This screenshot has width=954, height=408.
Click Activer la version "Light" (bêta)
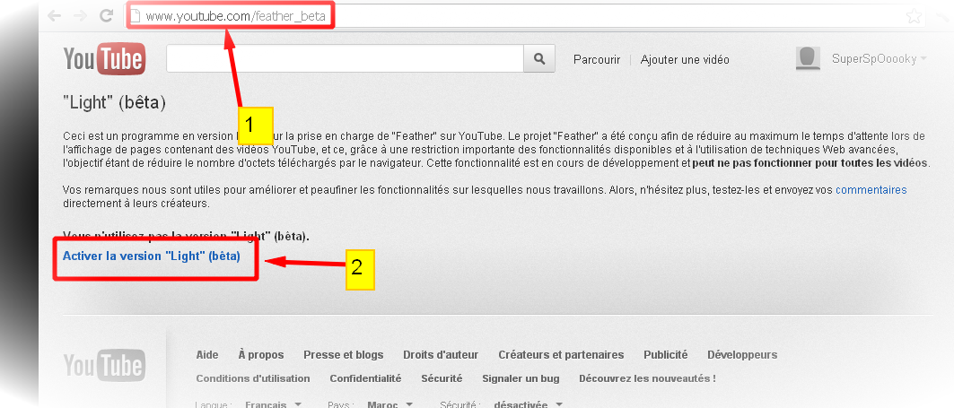[152, 256]
